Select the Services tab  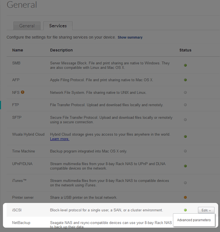(58, 26)
